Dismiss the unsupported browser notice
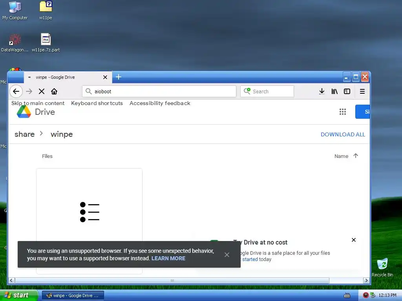Screen dimensions: 402x301 tap(227, 255)
